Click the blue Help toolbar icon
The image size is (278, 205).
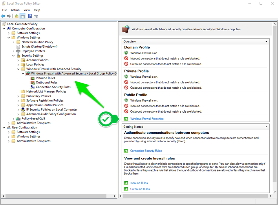click(x=30, y=16)
